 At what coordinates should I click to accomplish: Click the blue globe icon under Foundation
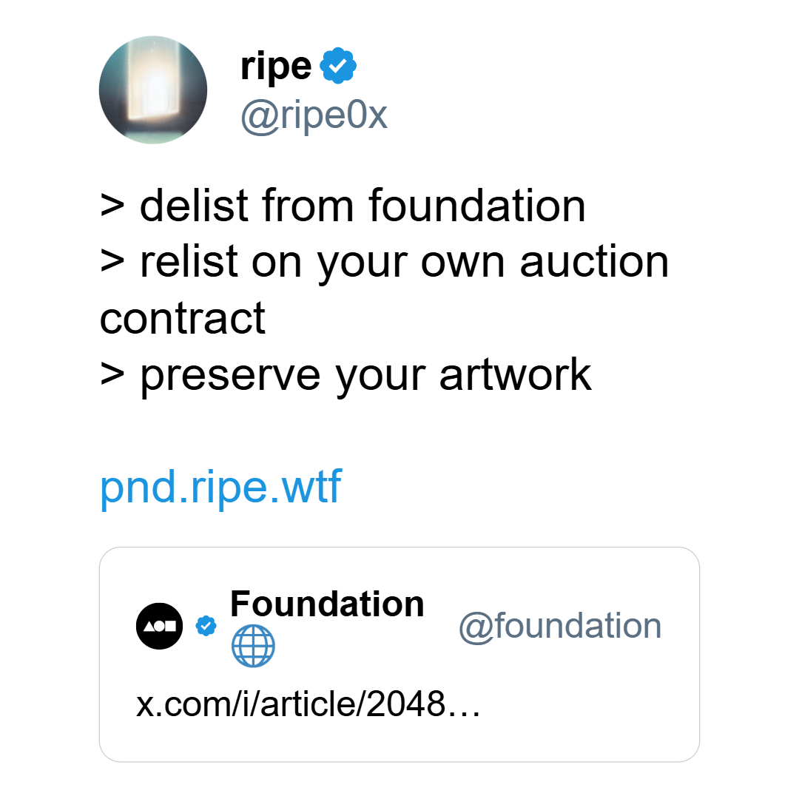point(253,646)
